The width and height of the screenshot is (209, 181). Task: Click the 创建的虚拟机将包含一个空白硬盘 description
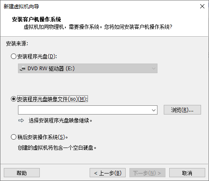(x=57, y=148)
